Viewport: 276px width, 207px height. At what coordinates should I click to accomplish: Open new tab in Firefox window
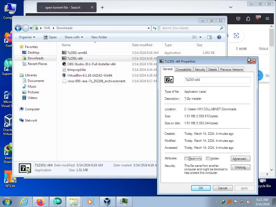click(102, 7)
